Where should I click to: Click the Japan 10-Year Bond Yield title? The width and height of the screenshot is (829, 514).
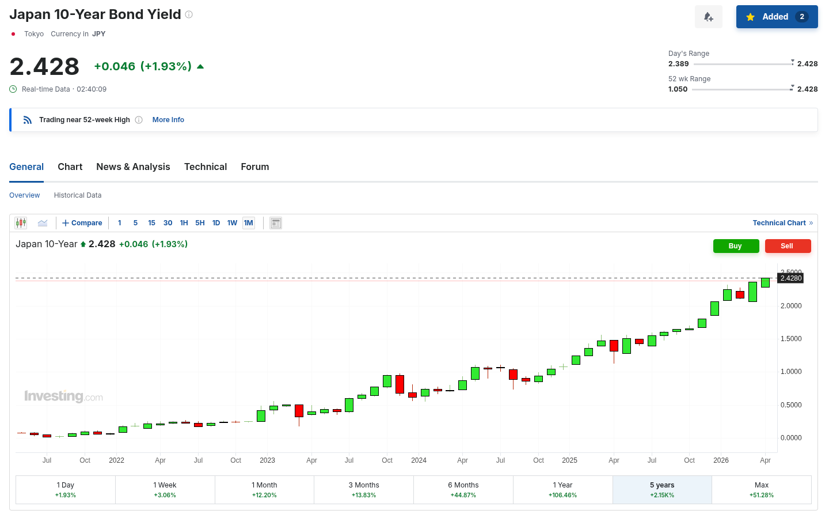(95, 14)
